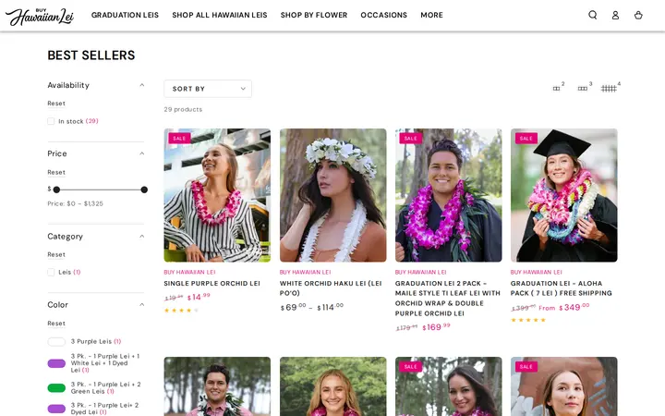The height and width of the screenshot is (416, 665).
Task: Select the 3 Purple Leis color option
Action: 56,342
